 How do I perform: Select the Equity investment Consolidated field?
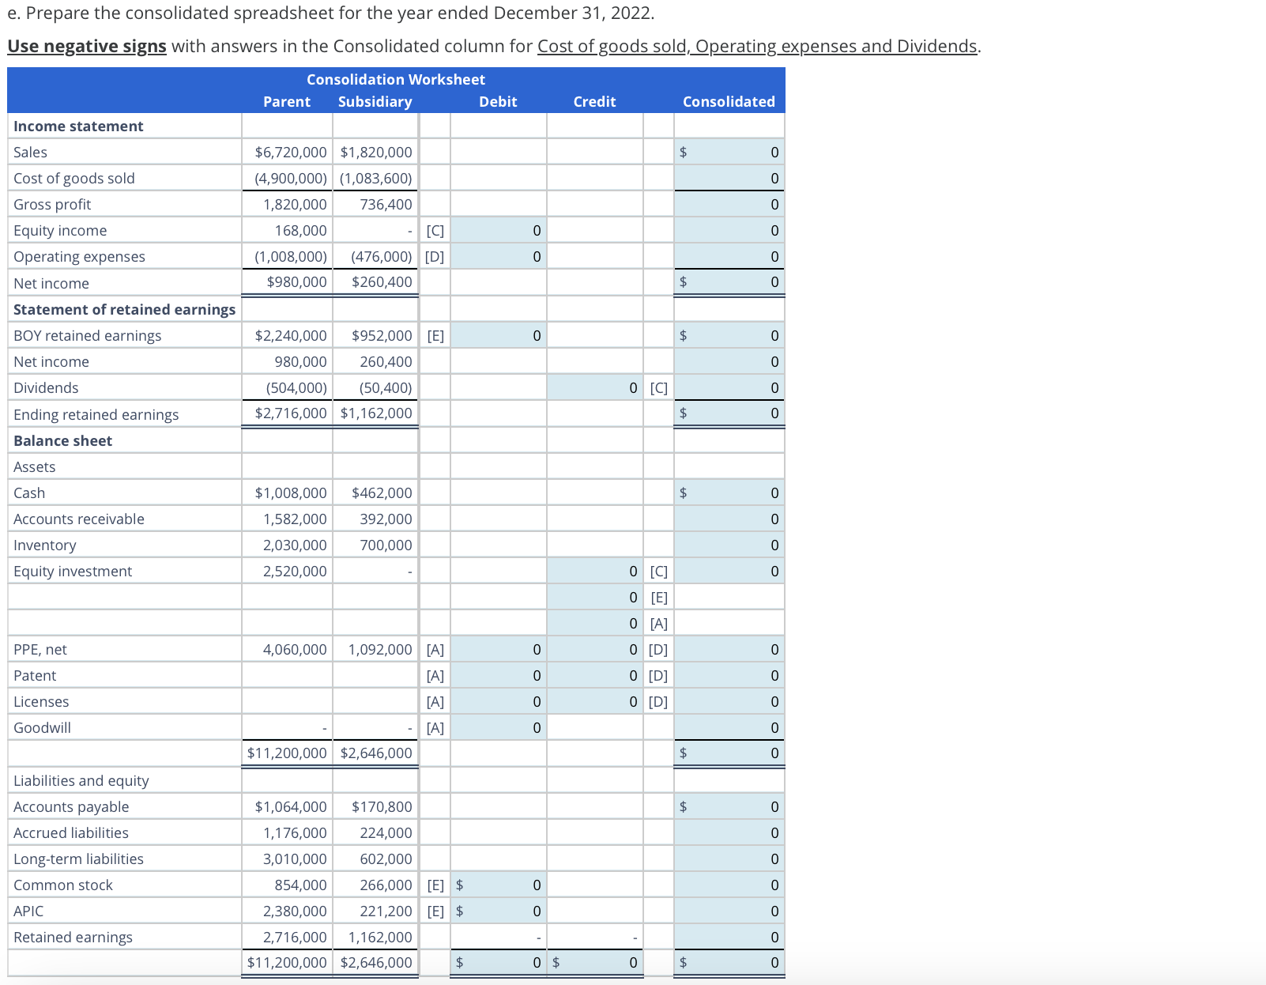(x=729, y=571)
